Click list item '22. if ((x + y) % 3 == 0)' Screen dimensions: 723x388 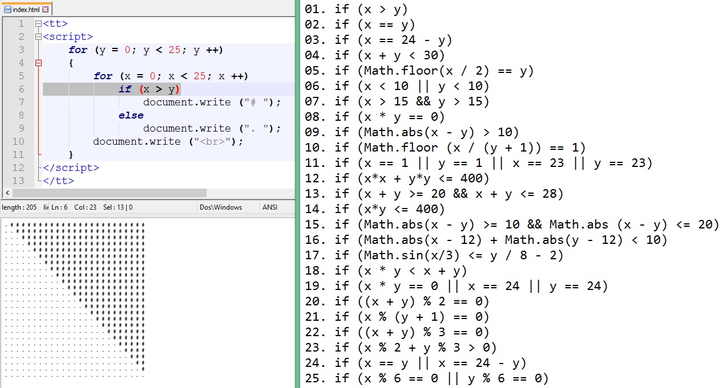pyautogui.click(x=397, y=332)
